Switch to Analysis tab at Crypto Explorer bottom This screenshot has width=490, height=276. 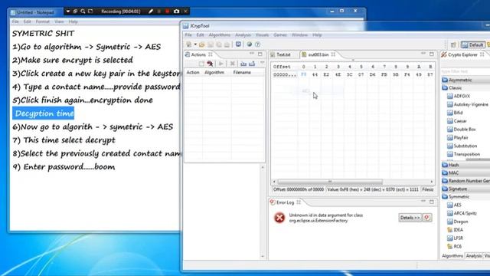474,255
